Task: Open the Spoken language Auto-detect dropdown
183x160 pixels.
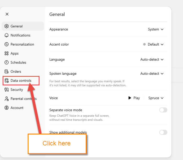Action: tap(152, 74)
